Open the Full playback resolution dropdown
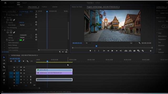The image size is (168, 94). coord(133,43)
